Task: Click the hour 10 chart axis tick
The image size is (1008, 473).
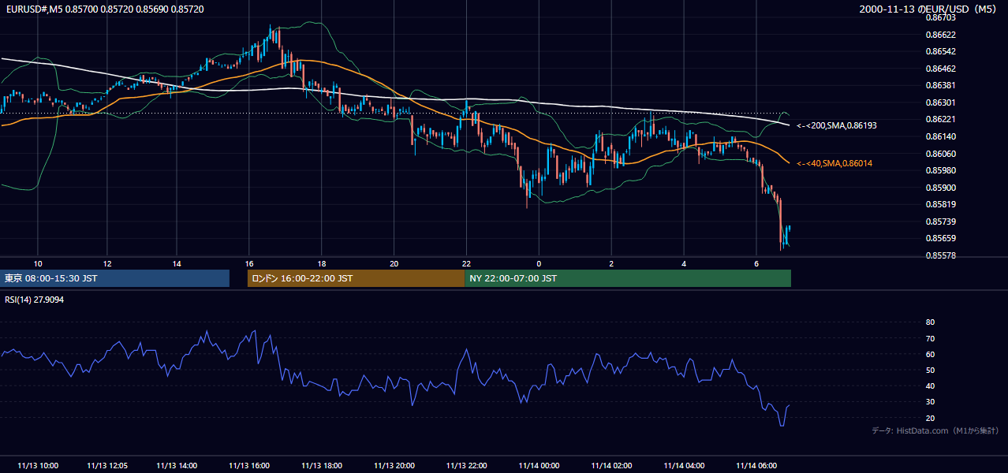Action: [x=38, y=263]
